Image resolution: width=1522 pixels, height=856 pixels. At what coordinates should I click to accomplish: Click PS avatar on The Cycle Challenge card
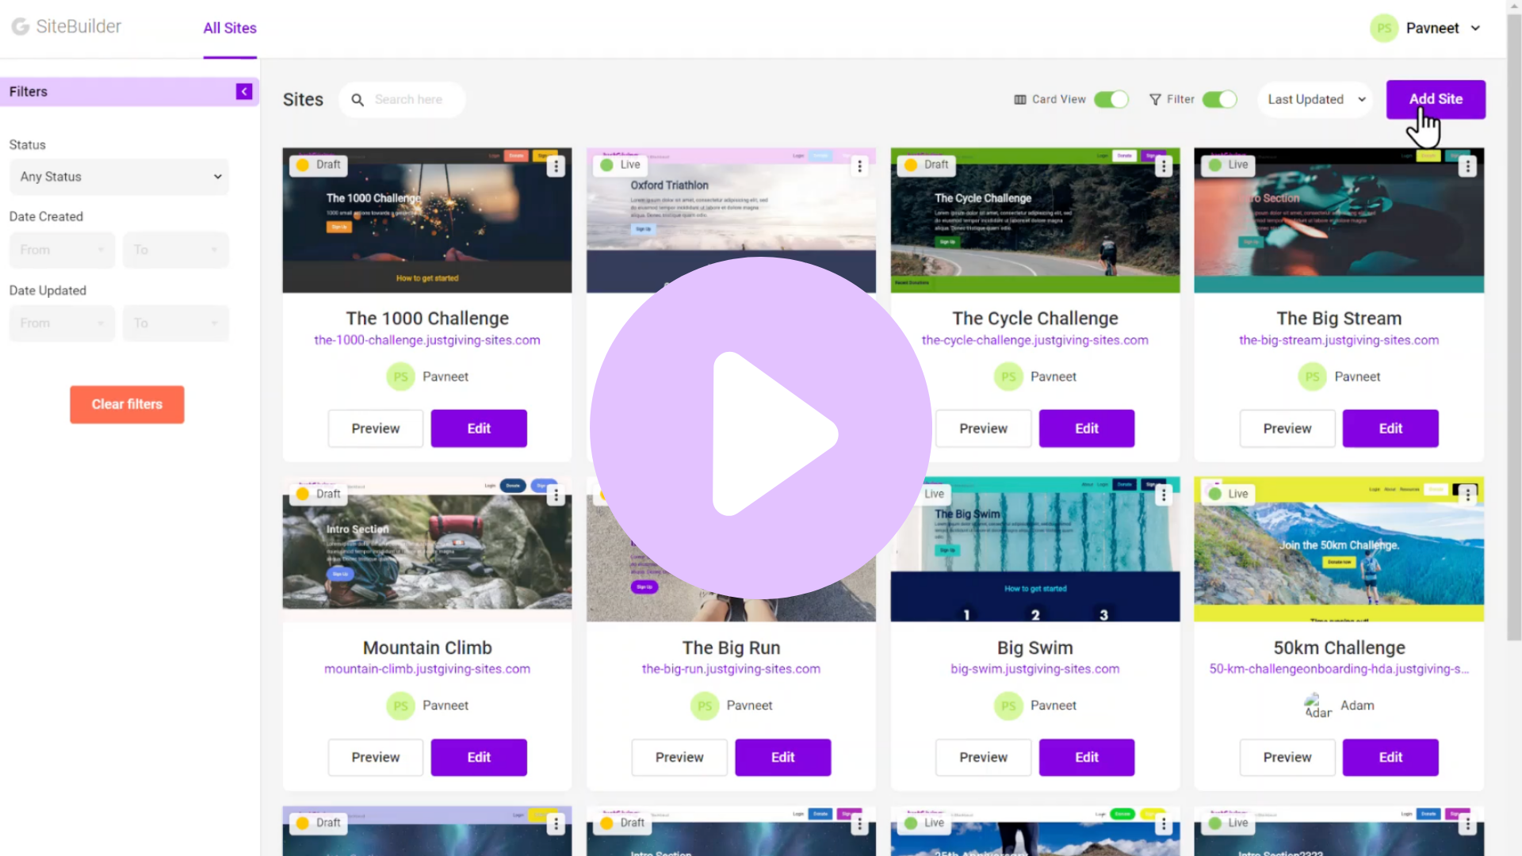[x=1008, y=376]
